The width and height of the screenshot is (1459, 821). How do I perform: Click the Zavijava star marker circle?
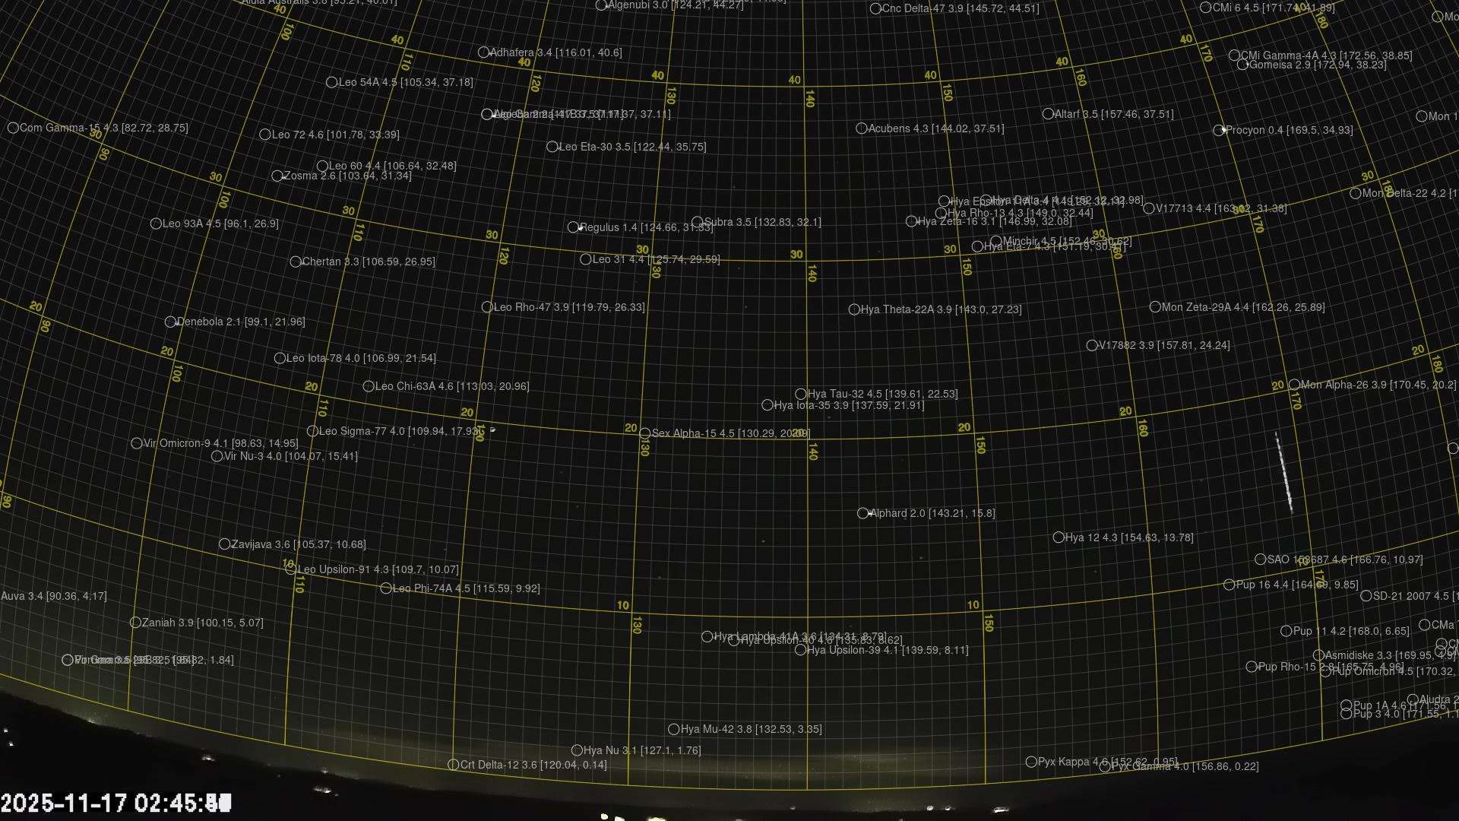pos(224,544)
